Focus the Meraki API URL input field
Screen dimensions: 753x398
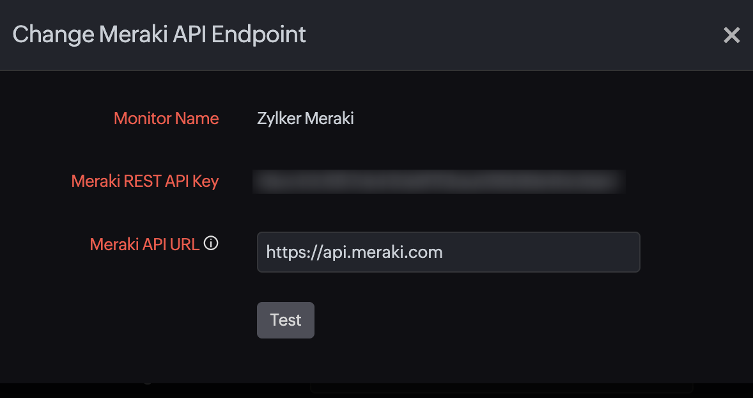[x=448, y=252]
